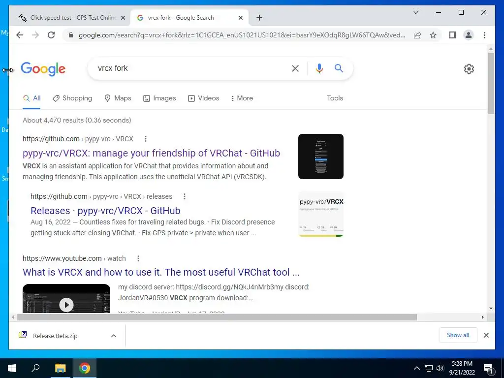The image size is (504, 378).
Task: Open options for YouTube result
Action: (x=138, y=258)
